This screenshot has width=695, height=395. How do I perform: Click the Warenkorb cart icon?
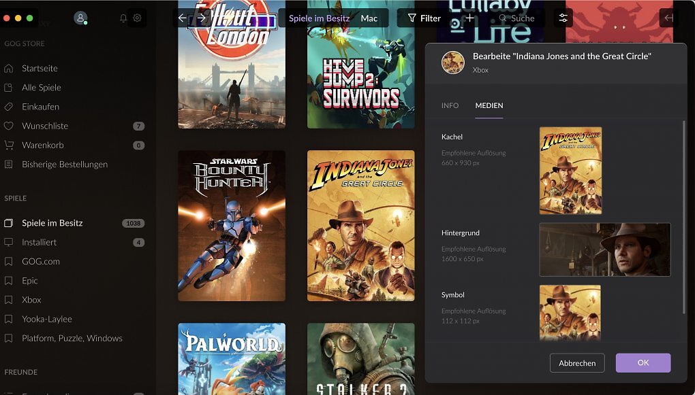tap(8, 145)
